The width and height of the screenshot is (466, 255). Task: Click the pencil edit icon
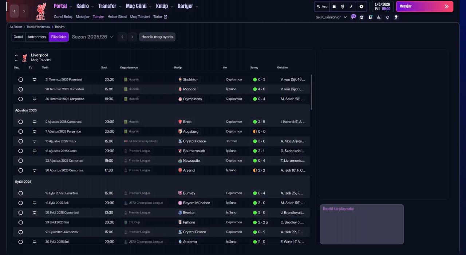coord(351,7)
